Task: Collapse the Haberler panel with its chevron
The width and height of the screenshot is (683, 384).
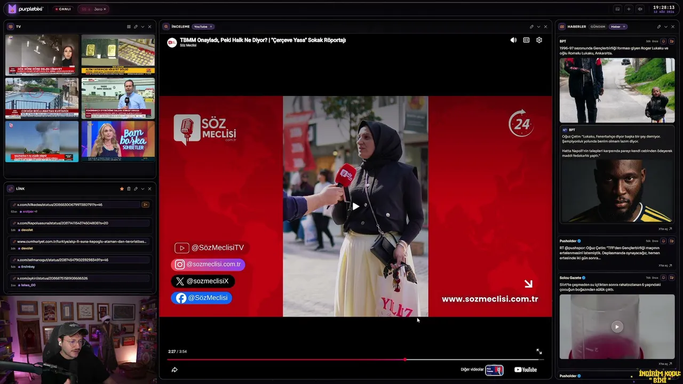Action: point(665,27)
